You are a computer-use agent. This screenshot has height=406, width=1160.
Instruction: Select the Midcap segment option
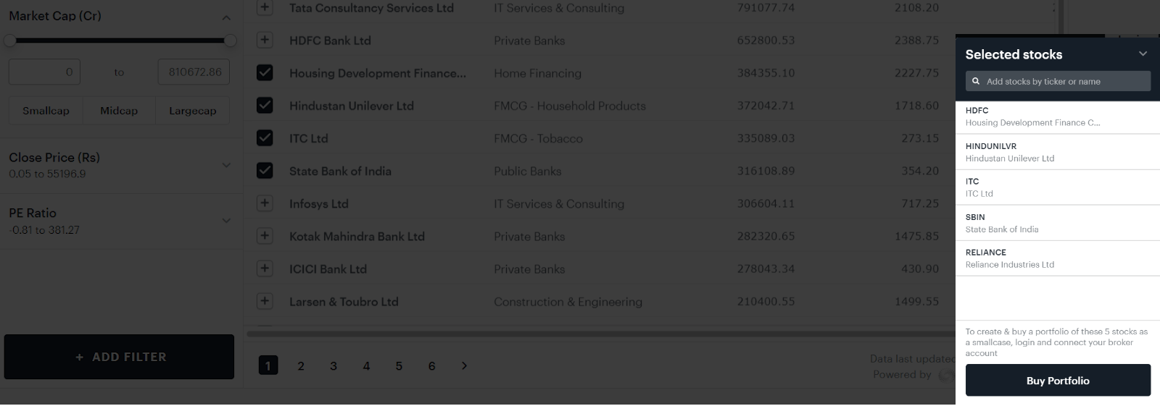[119, 111]
